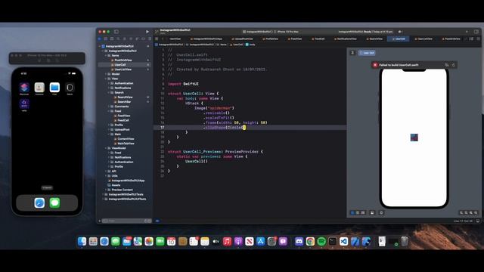Click the 'UserCell()' call in previews
Viewport: 484px width, 272px height.
pyautogui.click(x=197, y=161)
